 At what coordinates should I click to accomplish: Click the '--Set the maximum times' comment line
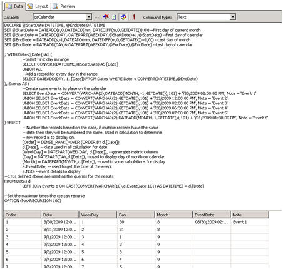[x=44, y=196]
